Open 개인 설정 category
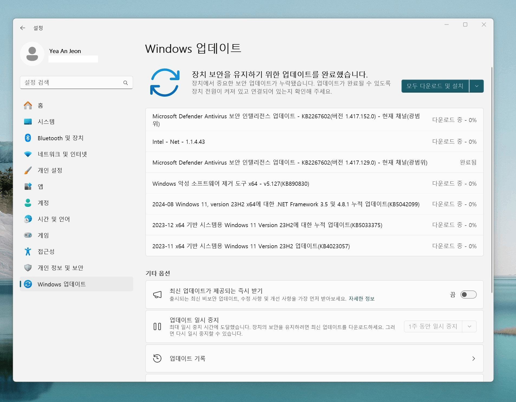This screenshot has height=402, width=516. (x=76, y=170)
